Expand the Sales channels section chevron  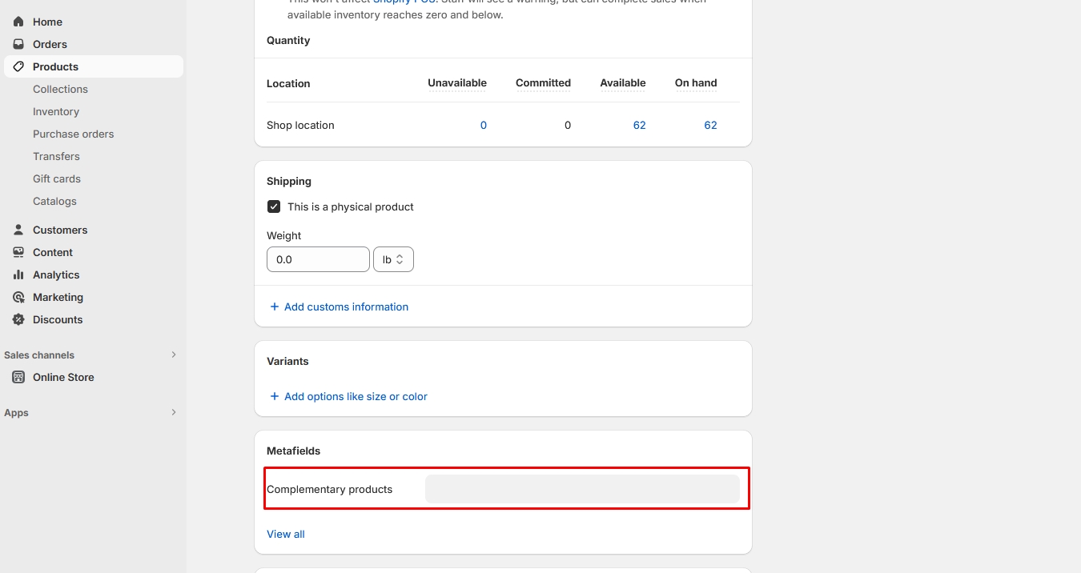pyautogui.click(x=174, y=355)
